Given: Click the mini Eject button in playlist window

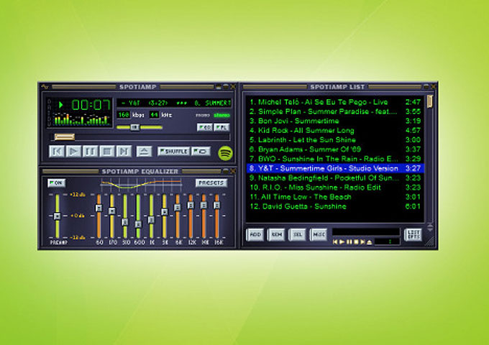Looking at the screenshot, I should tap(370, 241).
